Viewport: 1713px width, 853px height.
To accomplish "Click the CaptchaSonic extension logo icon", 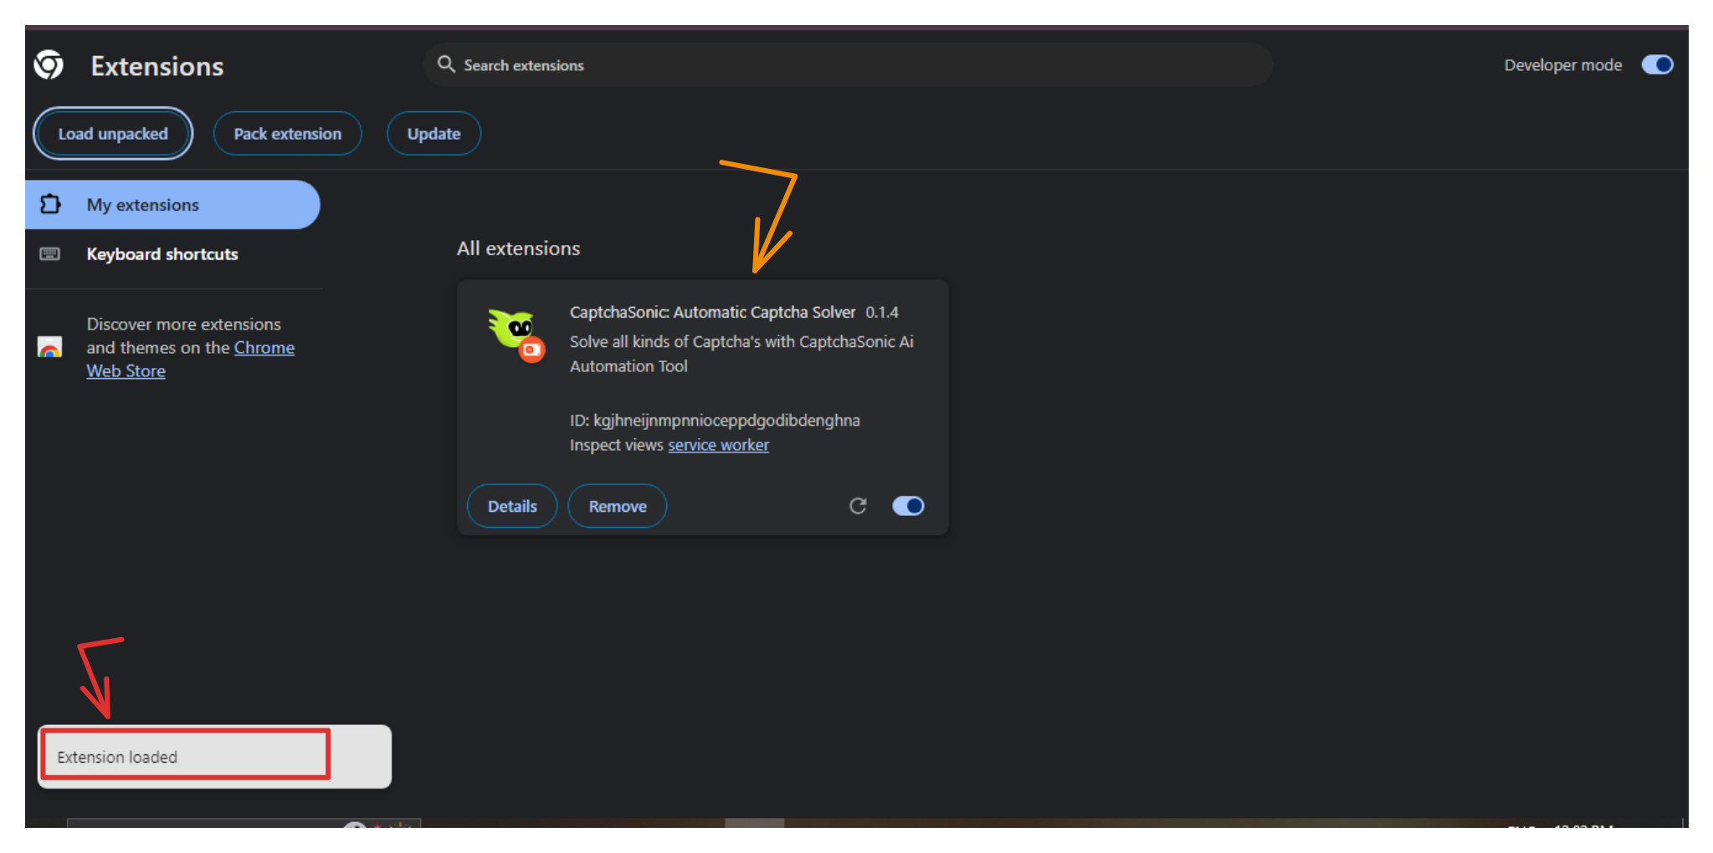I will [x=516, y=335].
